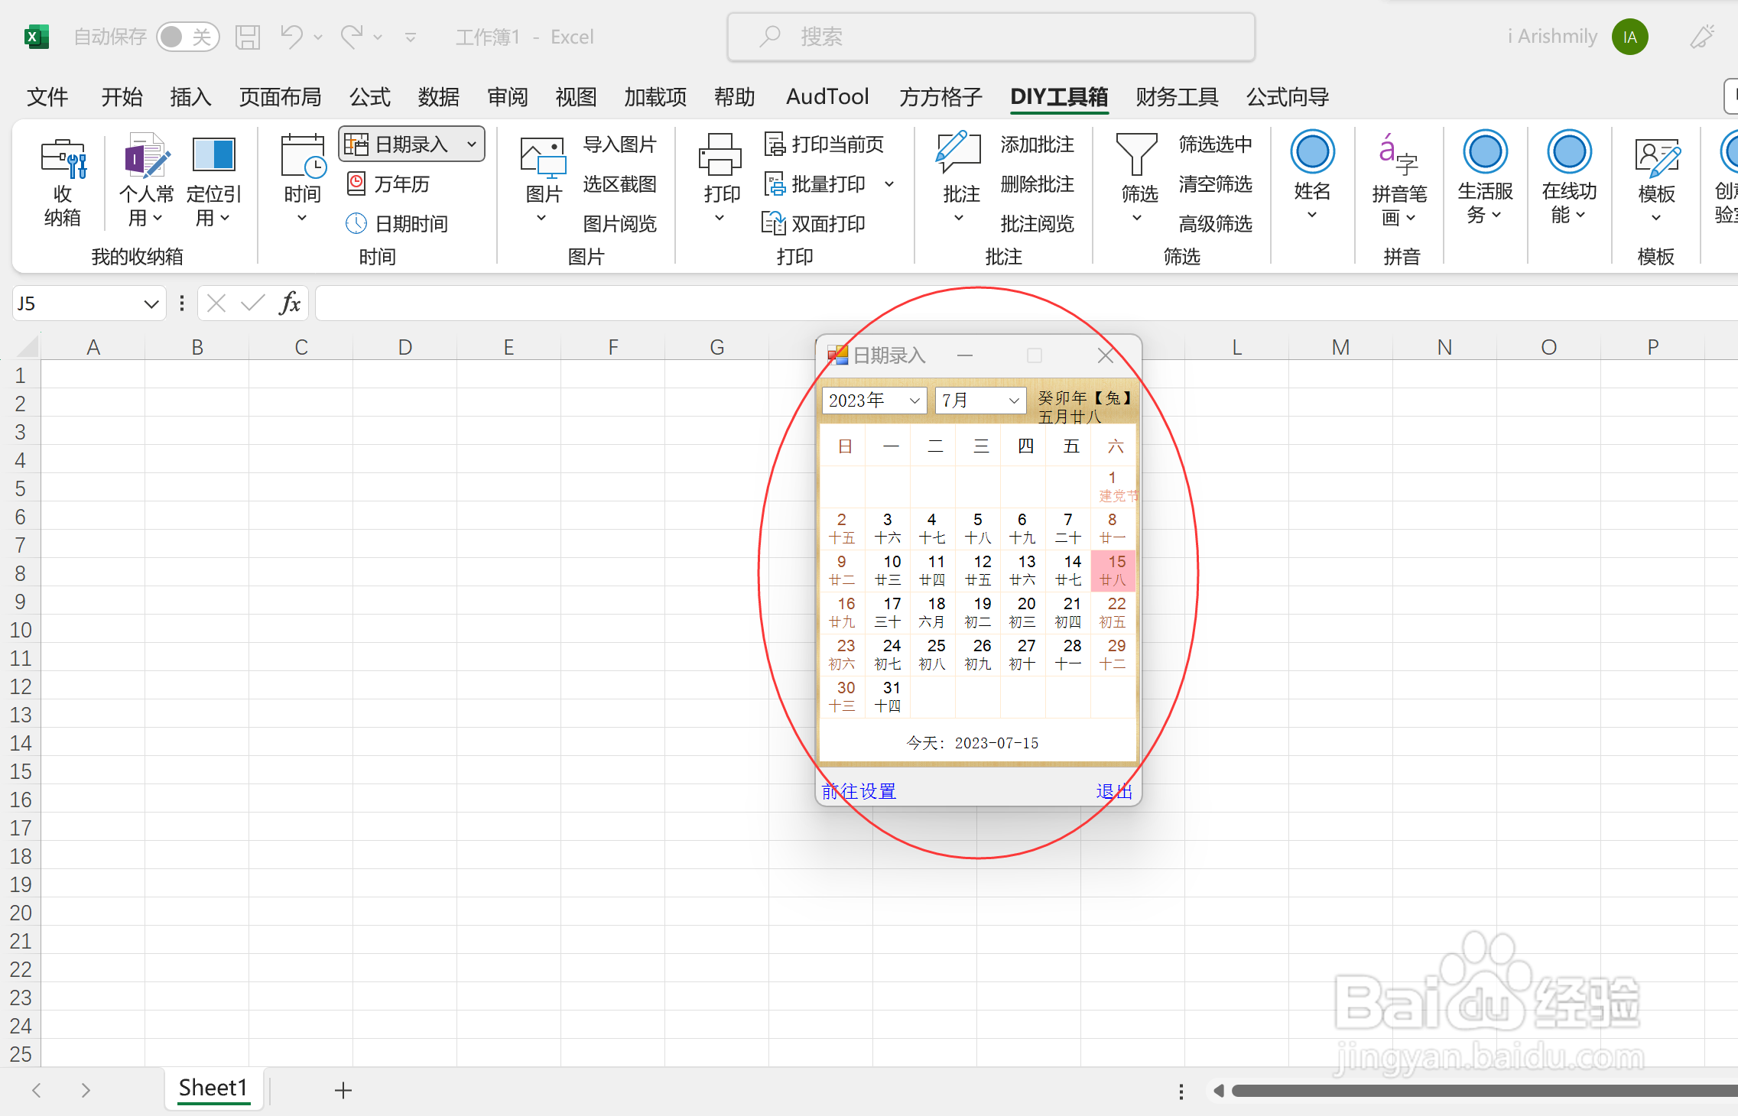Click in the 搜索 search box
1738x1116 pixels.
[x=991, y=37]
